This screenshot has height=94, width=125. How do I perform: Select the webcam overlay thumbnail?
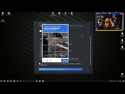109,22
